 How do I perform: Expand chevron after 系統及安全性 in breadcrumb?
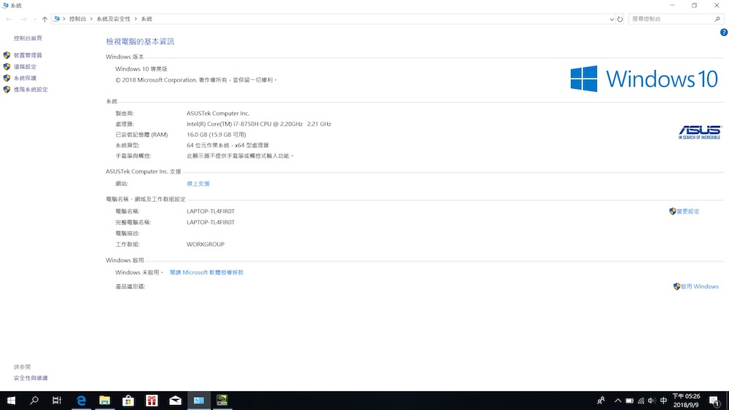point(136,19)
